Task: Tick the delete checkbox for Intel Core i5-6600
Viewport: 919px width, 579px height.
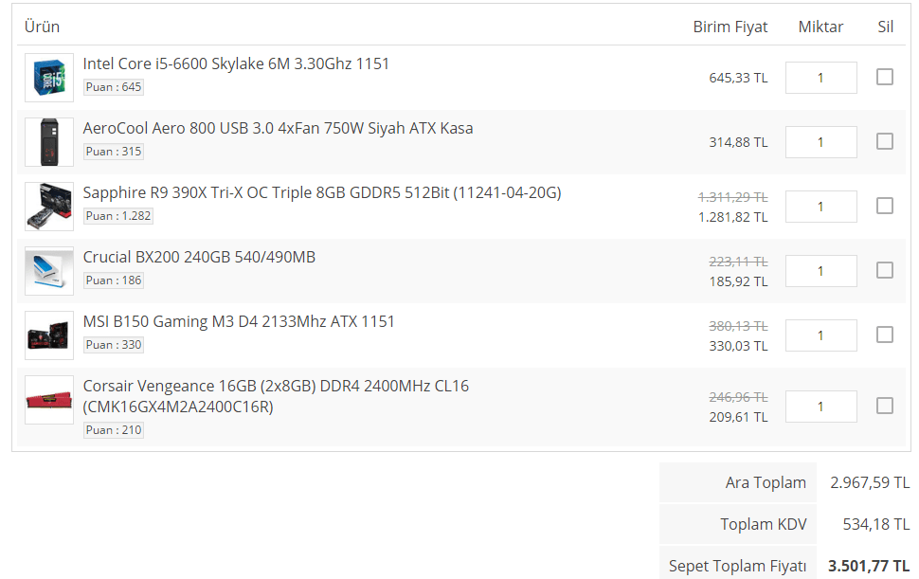Action: pos(885,77)
